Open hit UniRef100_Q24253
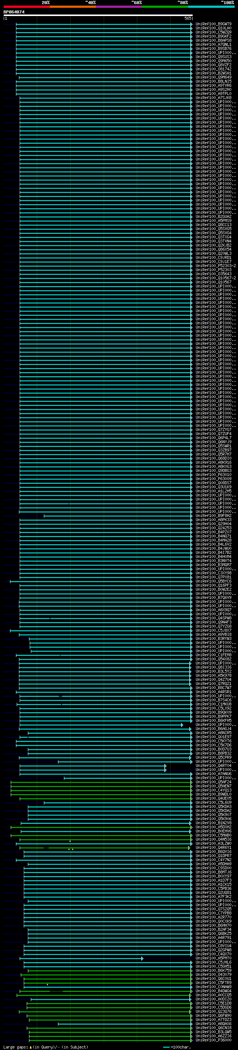This screenshot has width=238, height=1050. pos(213,528)
